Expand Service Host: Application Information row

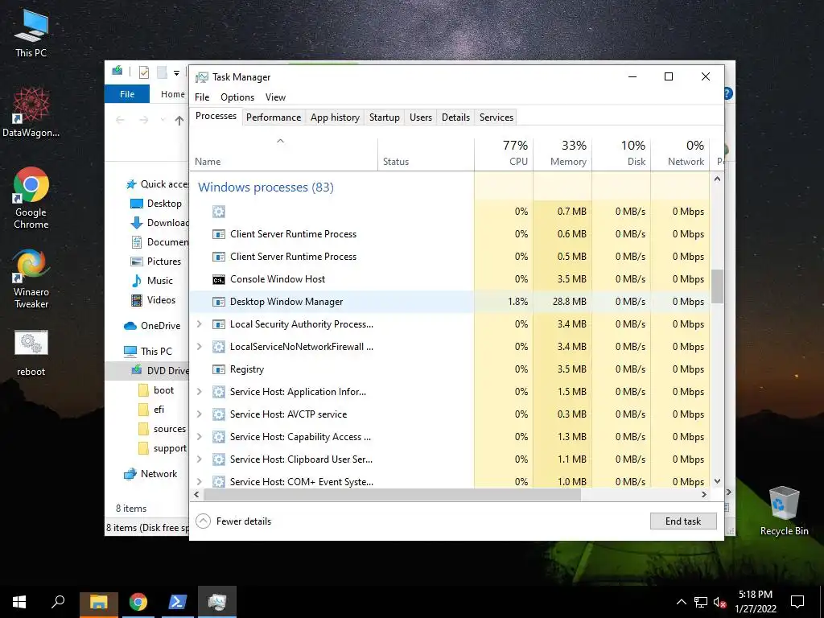(x=200, y=392)
